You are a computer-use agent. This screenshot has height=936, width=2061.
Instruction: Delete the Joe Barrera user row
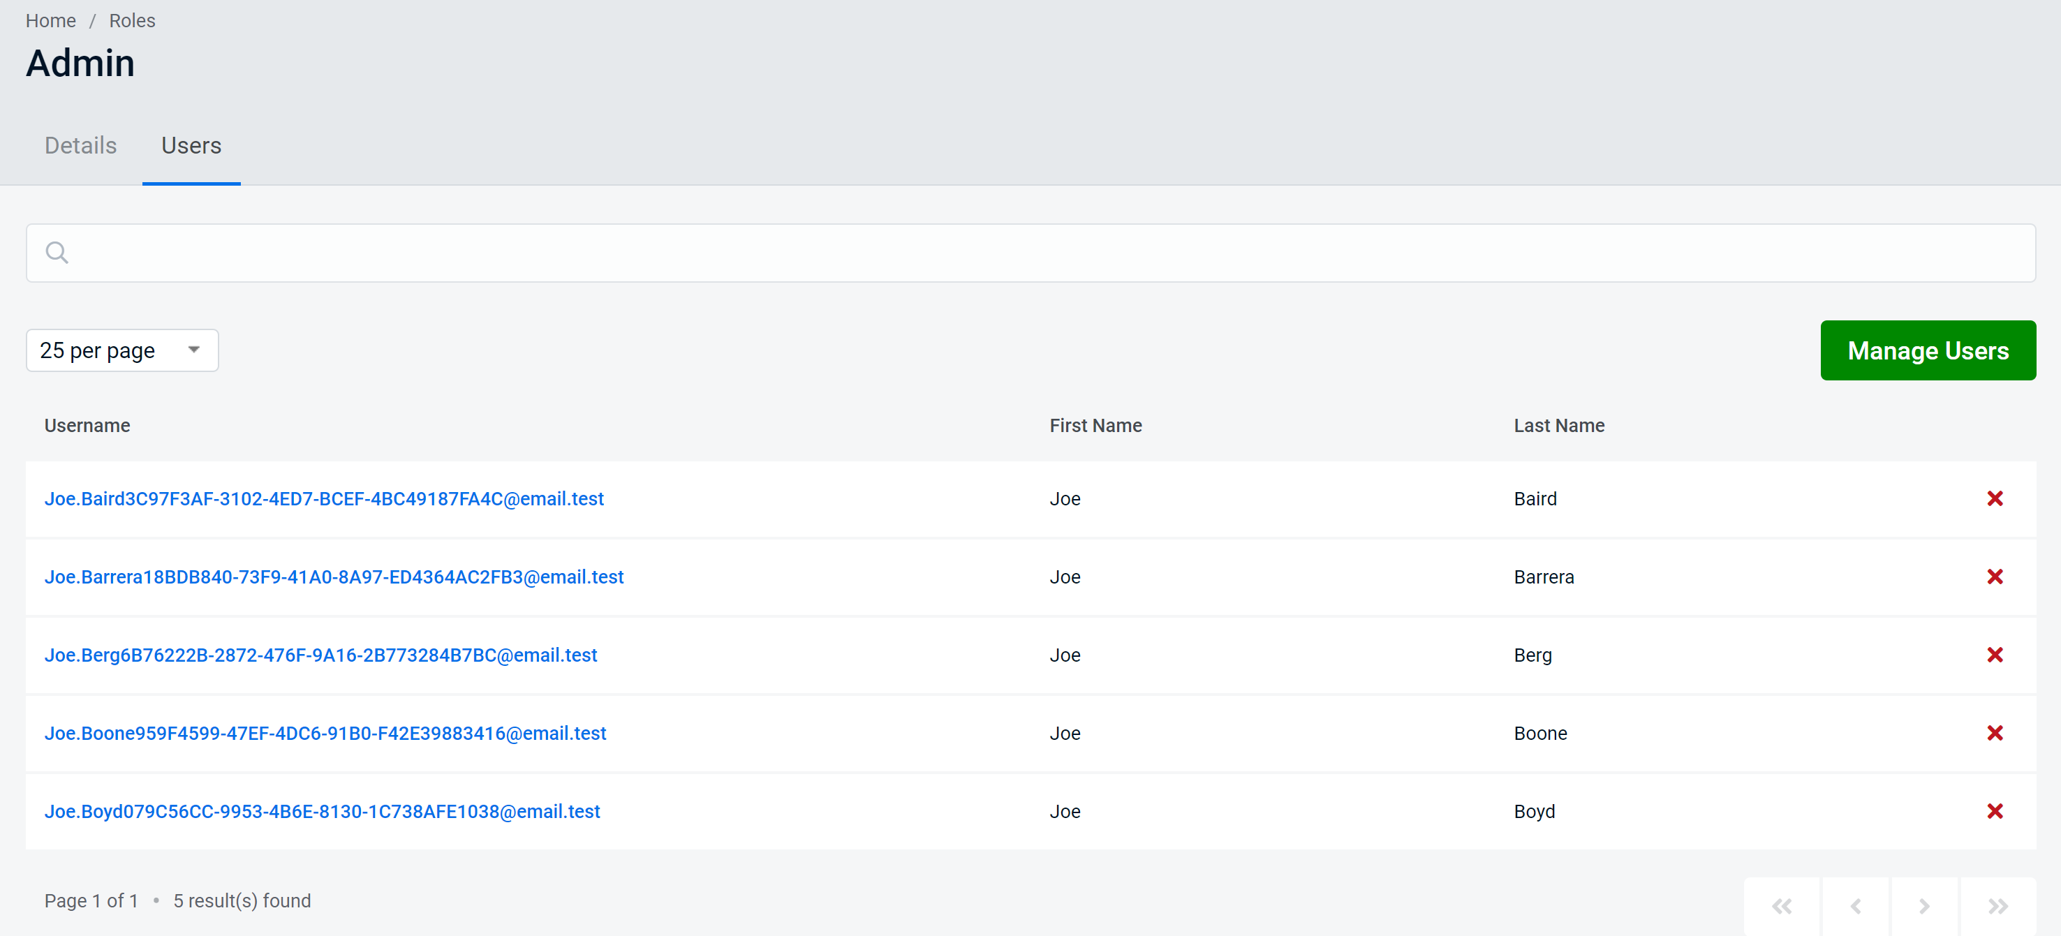1995,576
